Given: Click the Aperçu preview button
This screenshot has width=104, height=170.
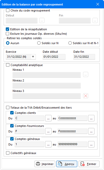Looking at the screenshot, I should [x=67, y=164].
